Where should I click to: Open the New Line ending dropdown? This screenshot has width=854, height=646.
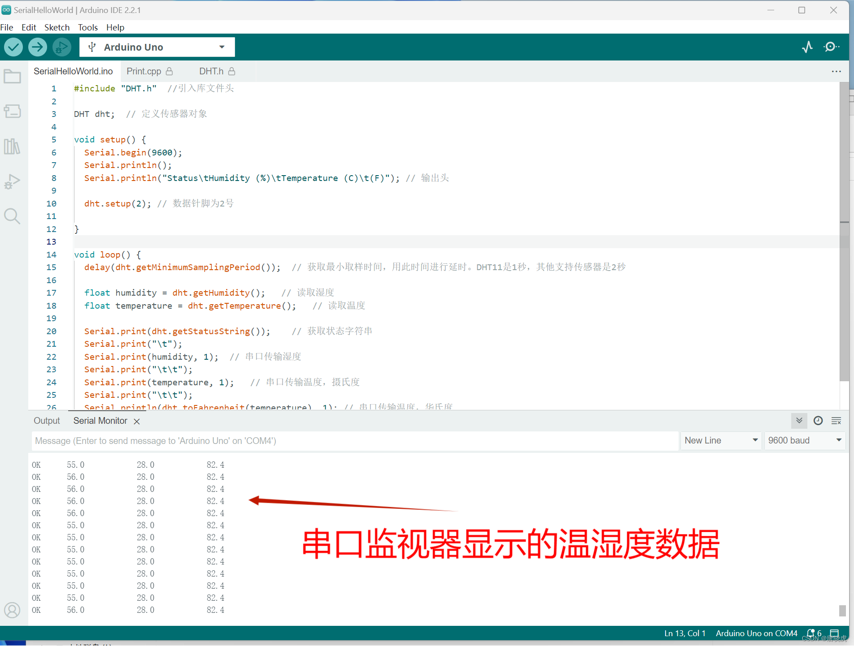click(721, 440)
